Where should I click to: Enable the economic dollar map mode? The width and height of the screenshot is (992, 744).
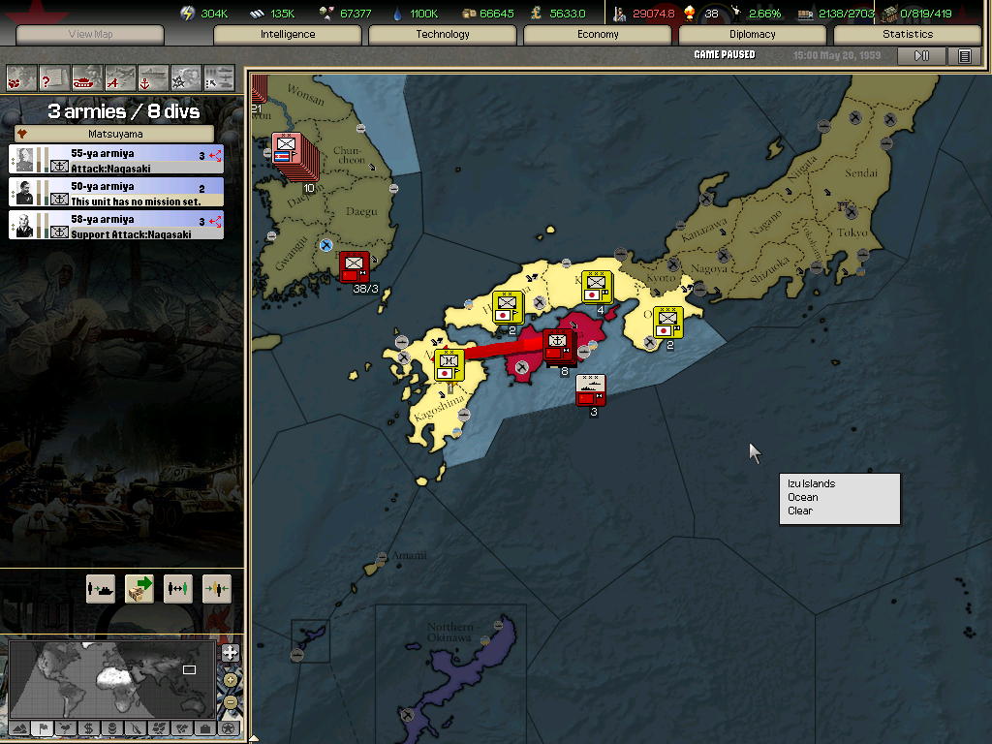click(x=88, y=728)
